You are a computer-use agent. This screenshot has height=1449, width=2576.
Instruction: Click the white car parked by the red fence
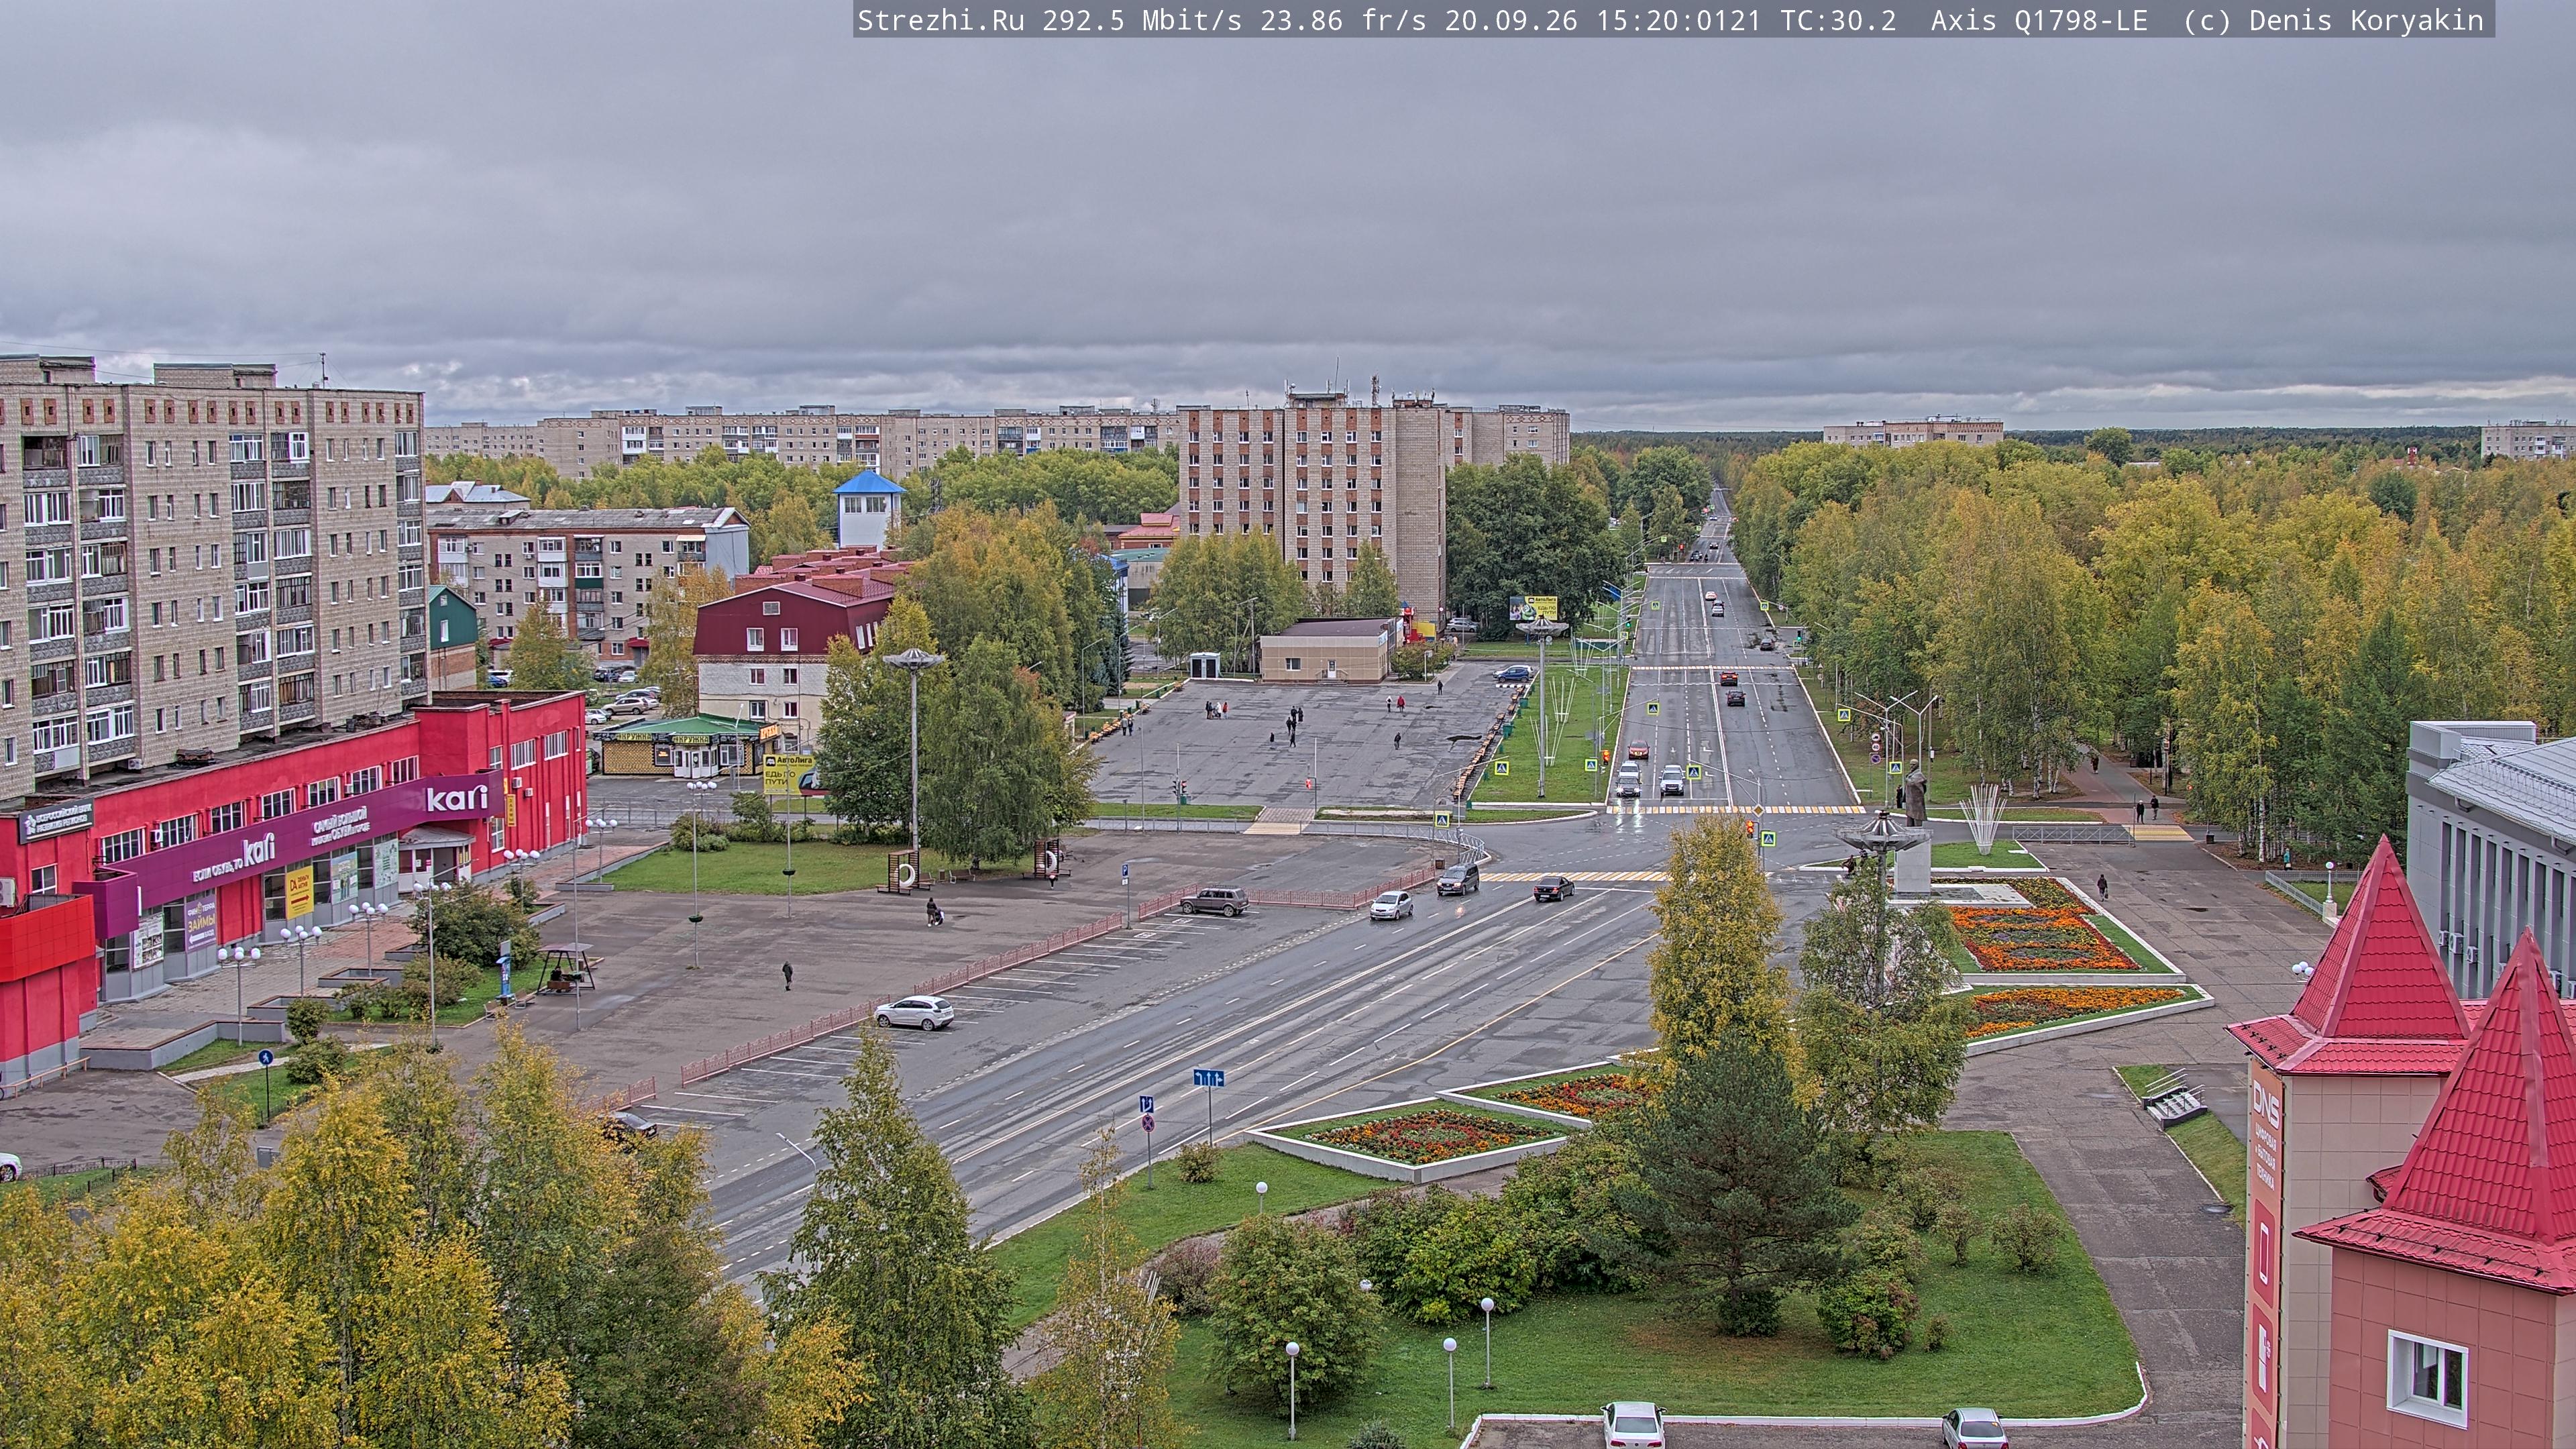pos(914,1012)
